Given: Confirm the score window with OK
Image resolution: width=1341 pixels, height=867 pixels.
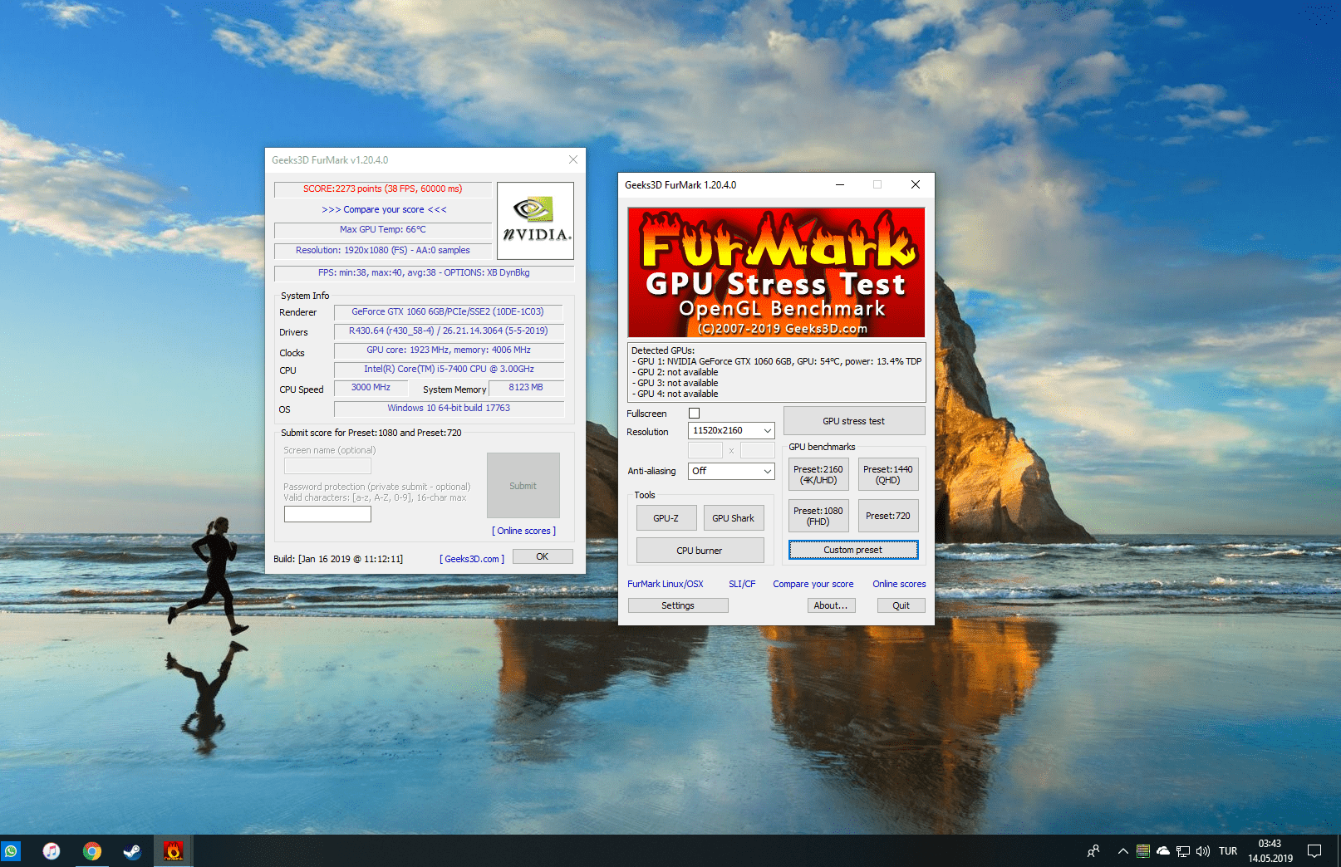Looking at the screenshot, I should coord(543,556).
